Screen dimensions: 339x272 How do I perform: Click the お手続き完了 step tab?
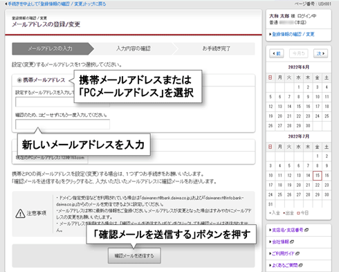217,48
